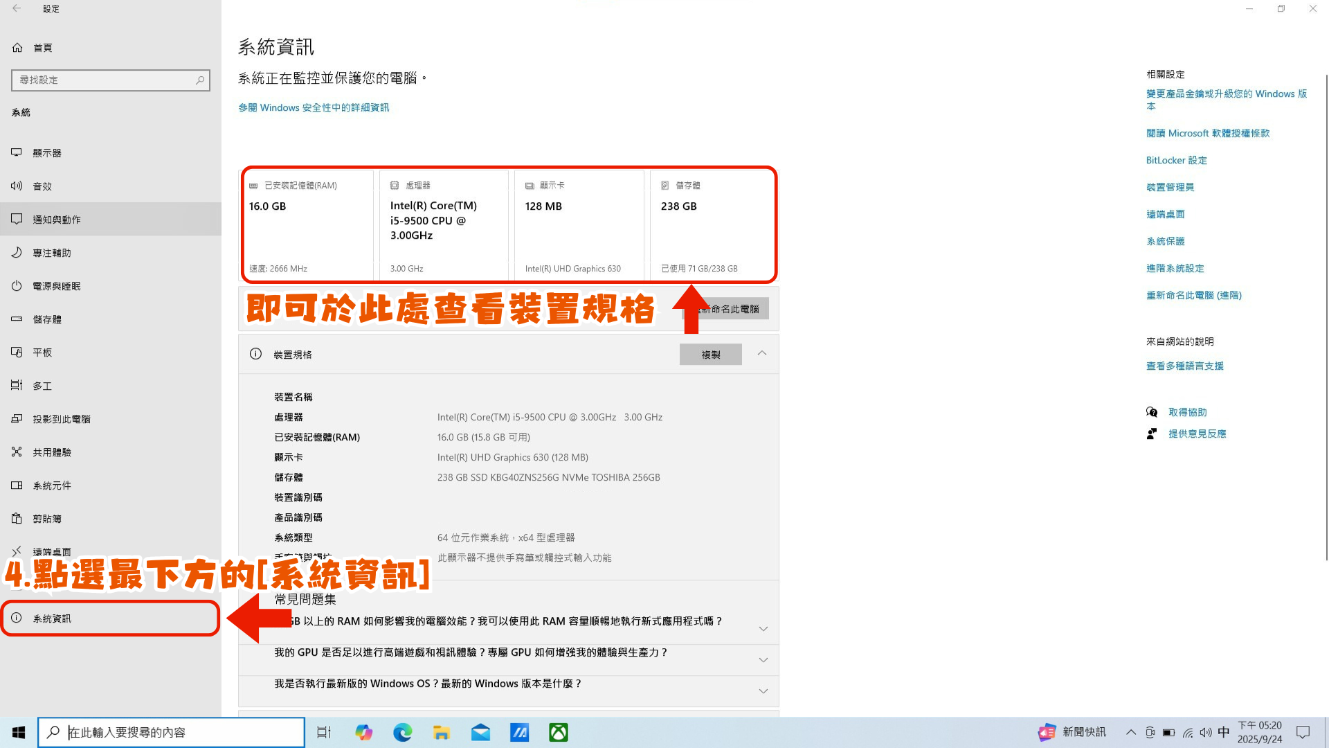Image resolution: width=1329 pixels, height=748 pixels.
Task: Expand the latest Windows OS FAQ question
Action: point(763,691)
